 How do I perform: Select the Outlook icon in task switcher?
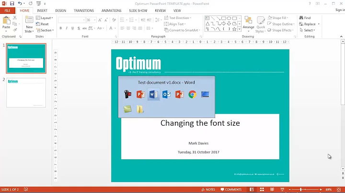tap(167, 95)
